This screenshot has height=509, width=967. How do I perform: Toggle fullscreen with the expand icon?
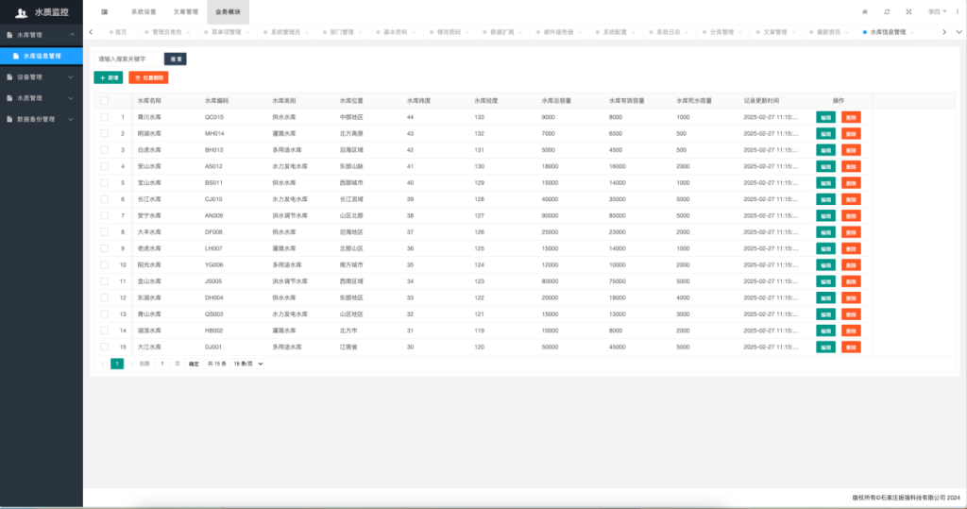(x=908, y=11)
